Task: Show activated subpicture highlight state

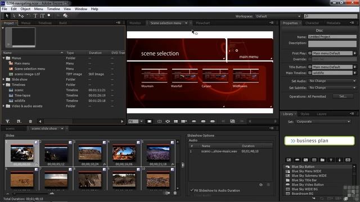Action: (x=213, y=121)
